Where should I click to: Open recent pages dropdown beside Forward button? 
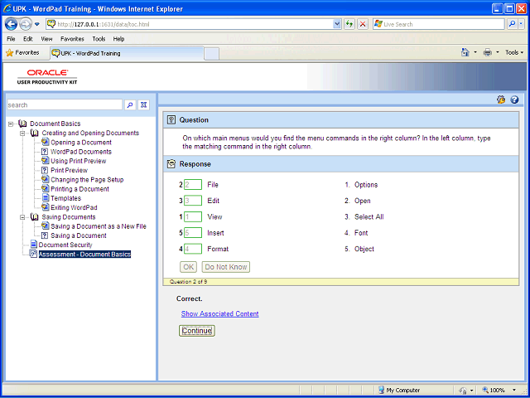(x=37, y=24)
